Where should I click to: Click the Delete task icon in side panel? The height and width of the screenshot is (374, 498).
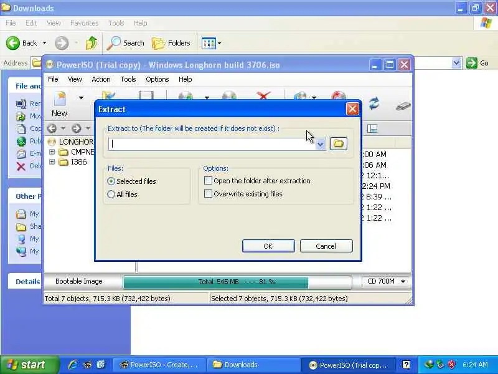click(21, 166)
